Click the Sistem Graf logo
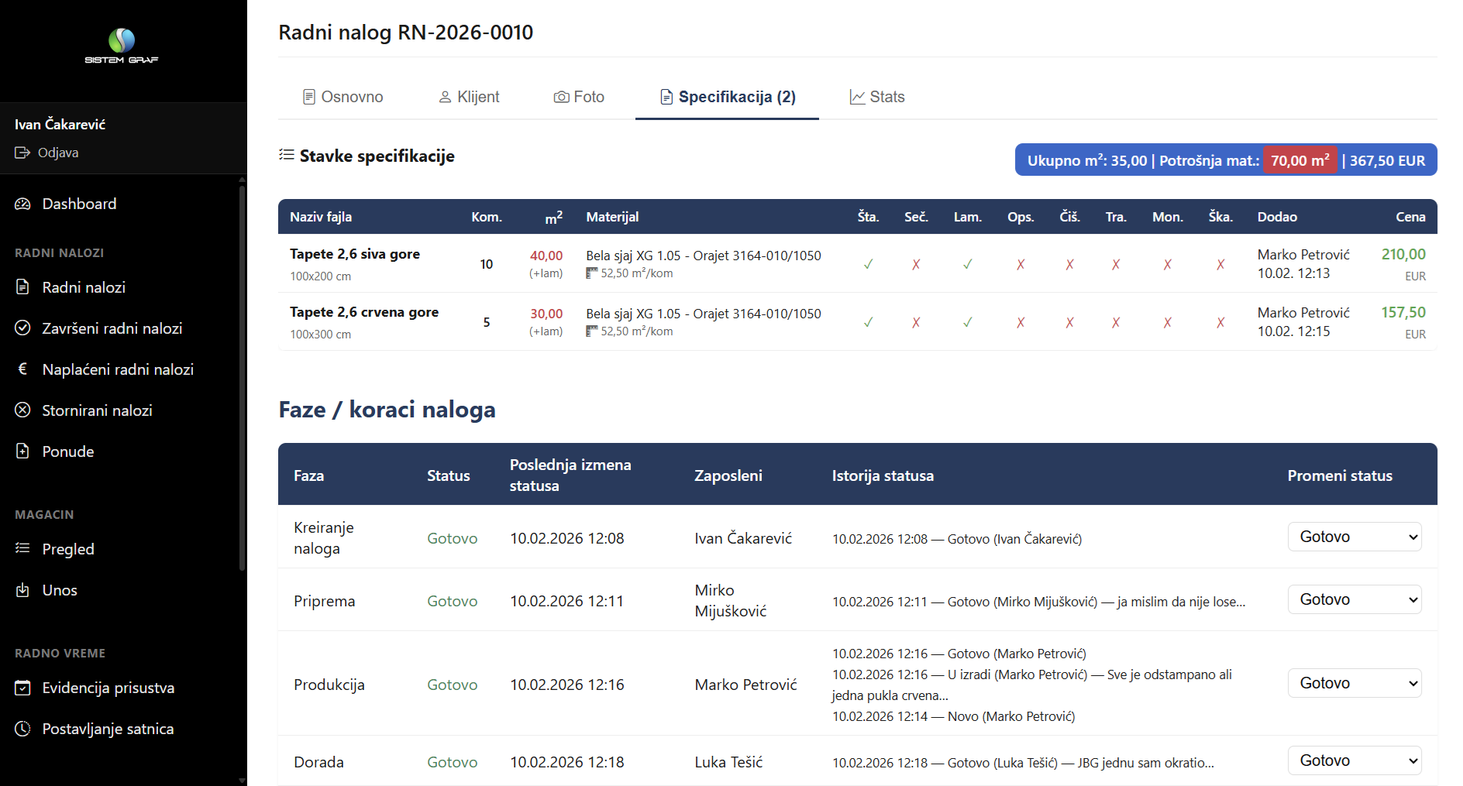 pos(122,46)
